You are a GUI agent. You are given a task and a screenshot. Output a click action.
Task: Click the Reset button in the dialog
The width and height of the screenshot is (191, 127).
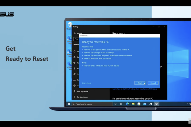coord(140,83)
